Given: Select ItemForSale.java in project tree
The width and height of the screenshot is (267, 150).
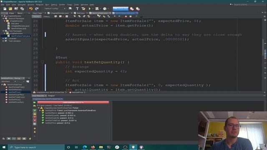Looking at the screenshot, I should 18,28.
